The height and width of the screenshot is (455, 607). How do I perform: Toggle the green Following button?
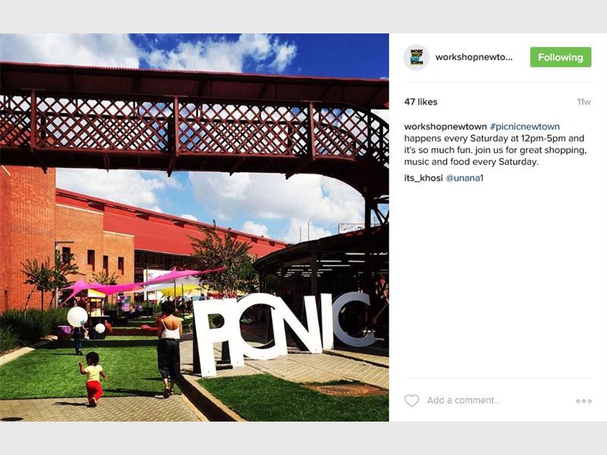[x=561, y=58]
